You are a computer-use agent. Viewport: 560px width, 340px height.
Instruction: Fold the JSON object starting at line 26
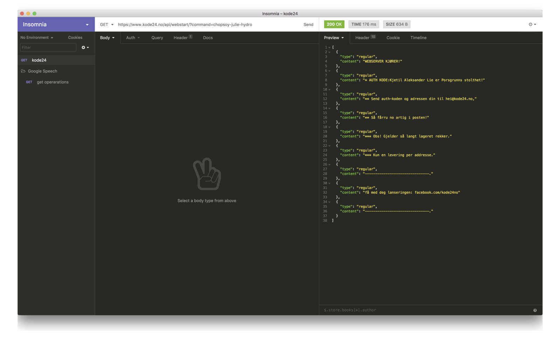(x=329, y=164)
